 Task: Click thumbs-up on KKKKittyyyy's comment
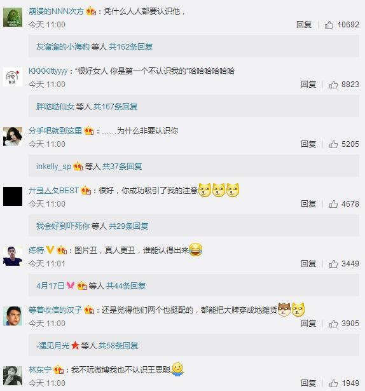point(333,85)
